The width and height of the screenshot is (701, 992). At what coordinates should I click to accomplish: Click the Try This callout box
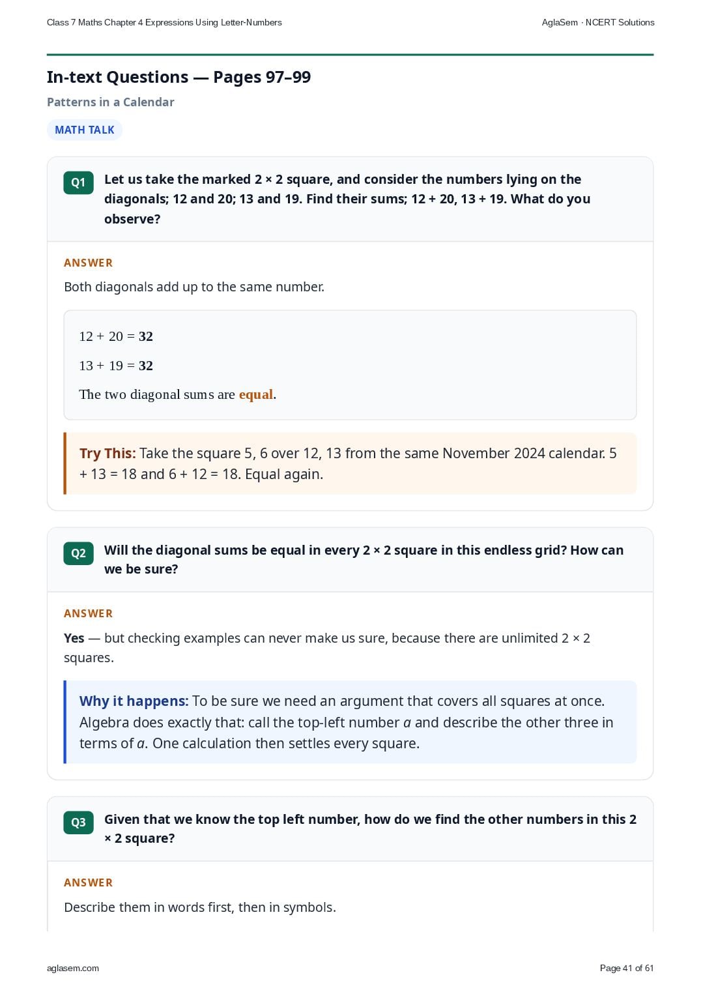(x=350, y=463)
